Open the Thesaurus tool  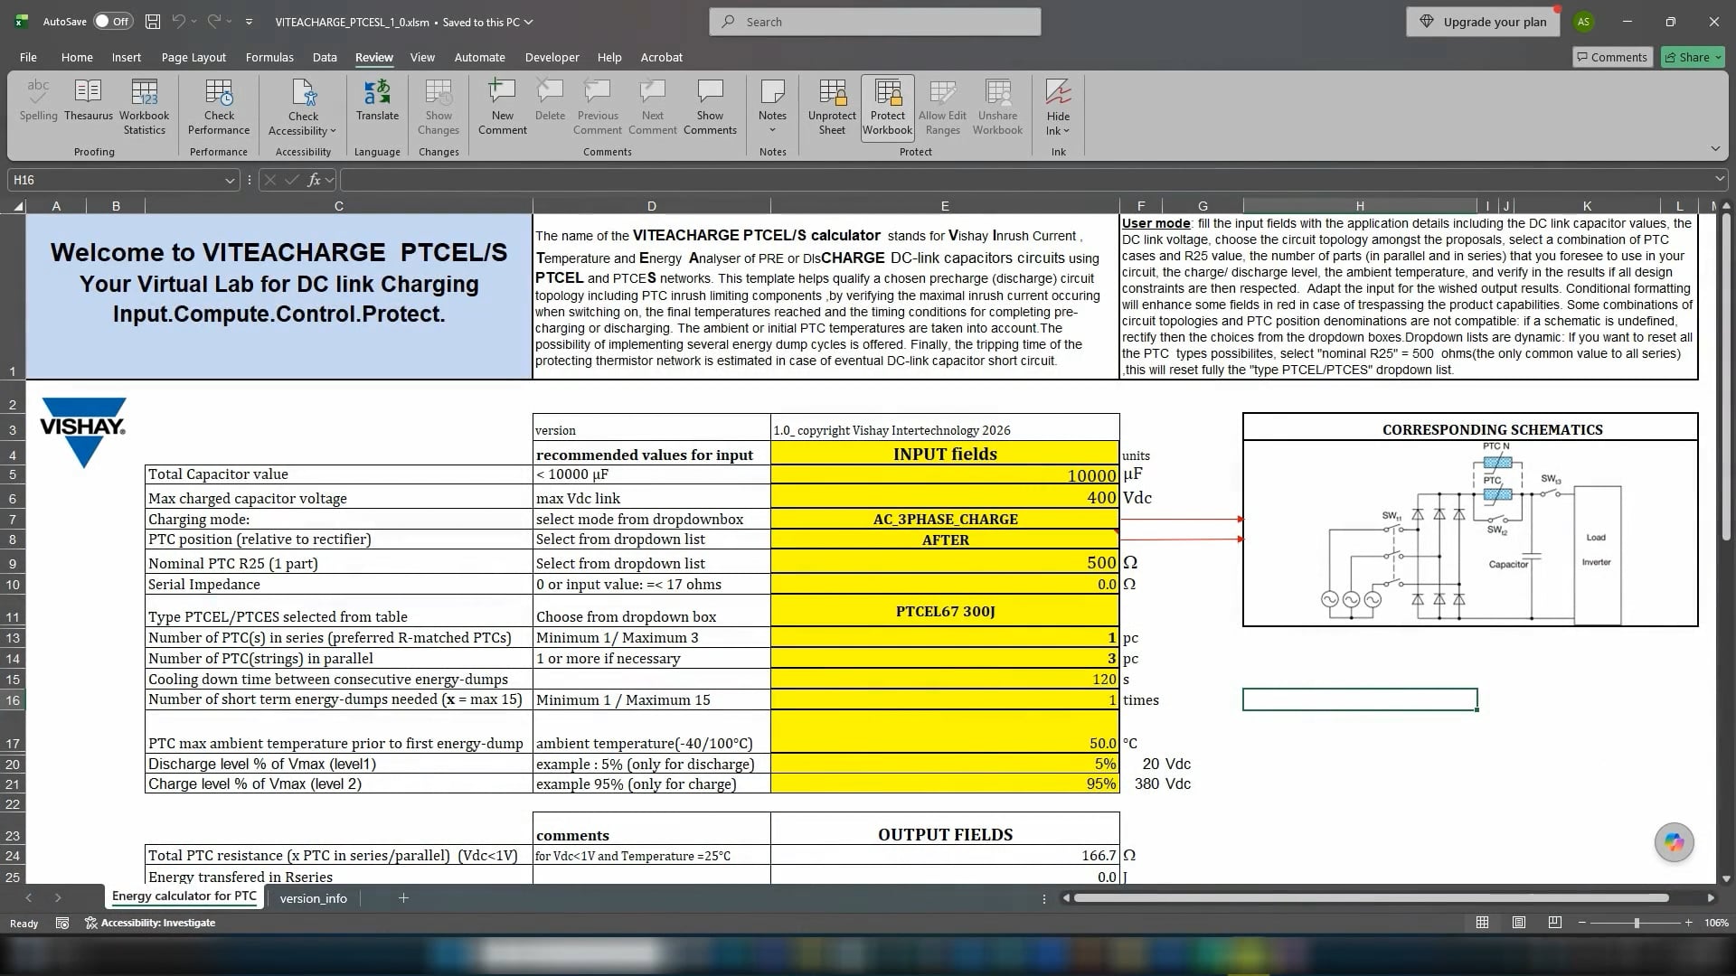pyautogui.click(x=89, y=100)
